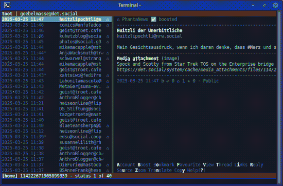Click the boost icon on the kuketzblog@socia row

coord(108,36)
